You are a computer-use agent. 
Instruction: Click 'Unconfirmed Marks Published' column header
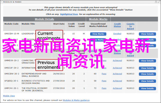pos(98,25)
